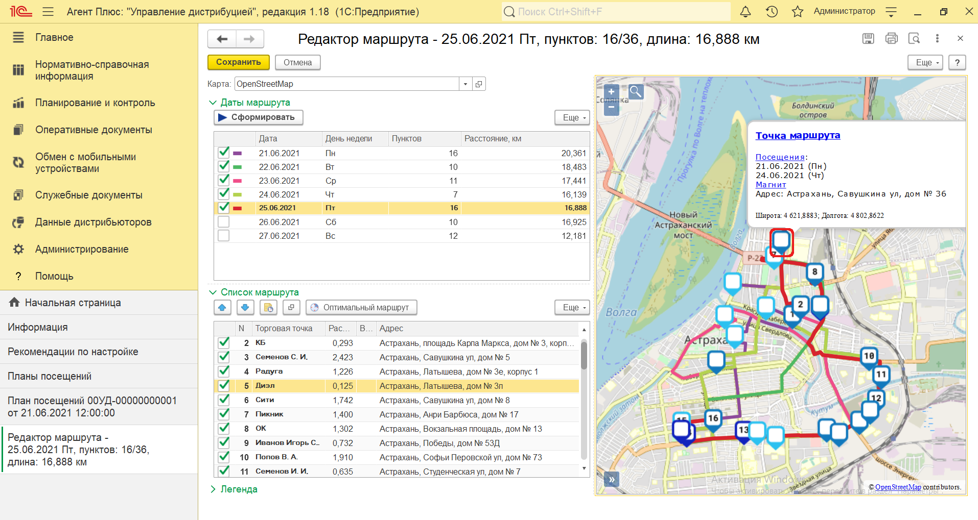Open the history clock icon
978x520 pixels.
click(772, 12)
